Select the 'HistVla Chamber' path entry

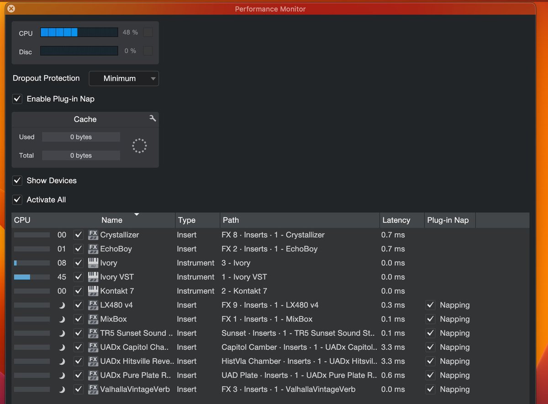pyautogui.click(x=300, y=361)
